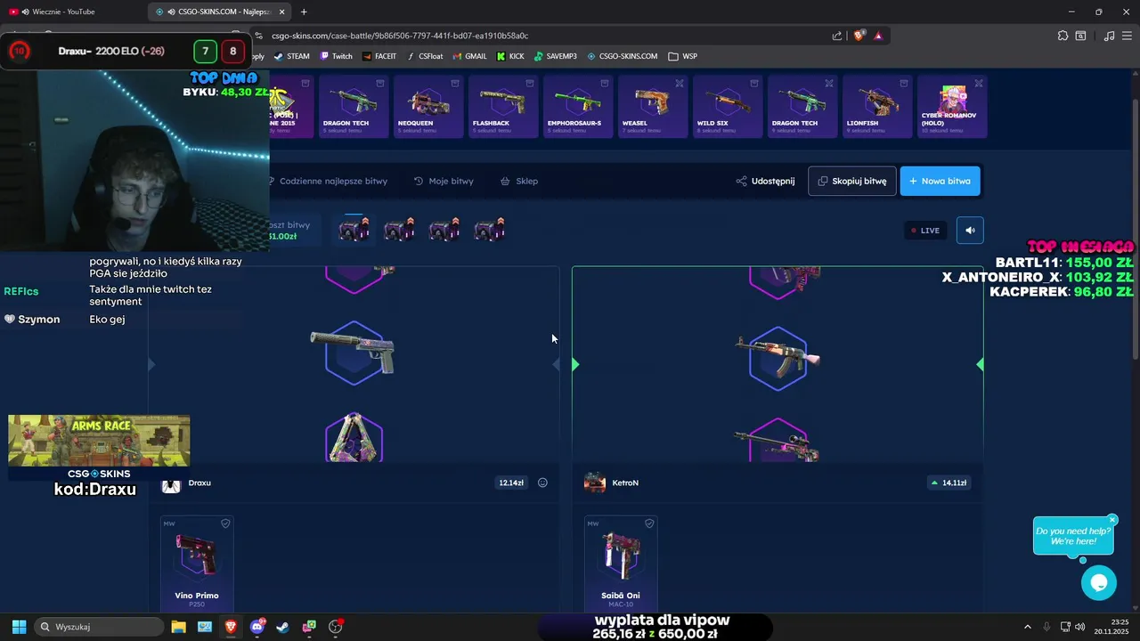Click crossed-swords icon on CYBER-ROMANOV card
The image size is (1140, 641).
tap(979, 83)
